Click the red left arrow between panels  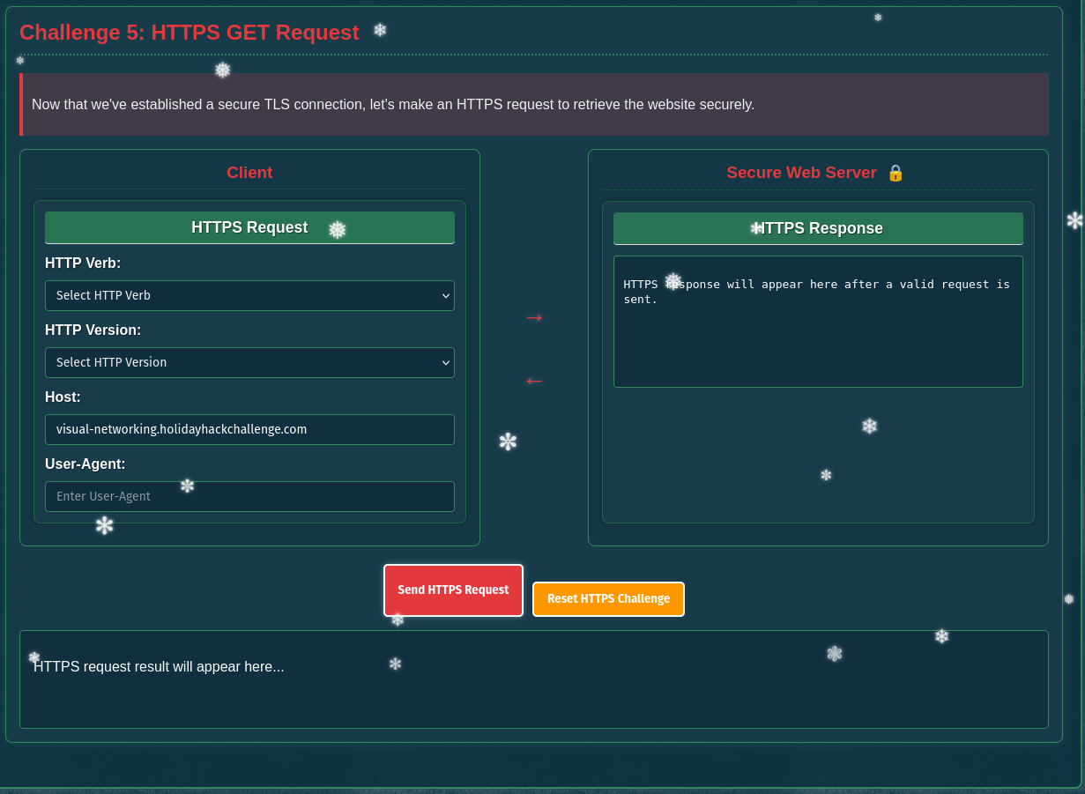tap(534, 381)
